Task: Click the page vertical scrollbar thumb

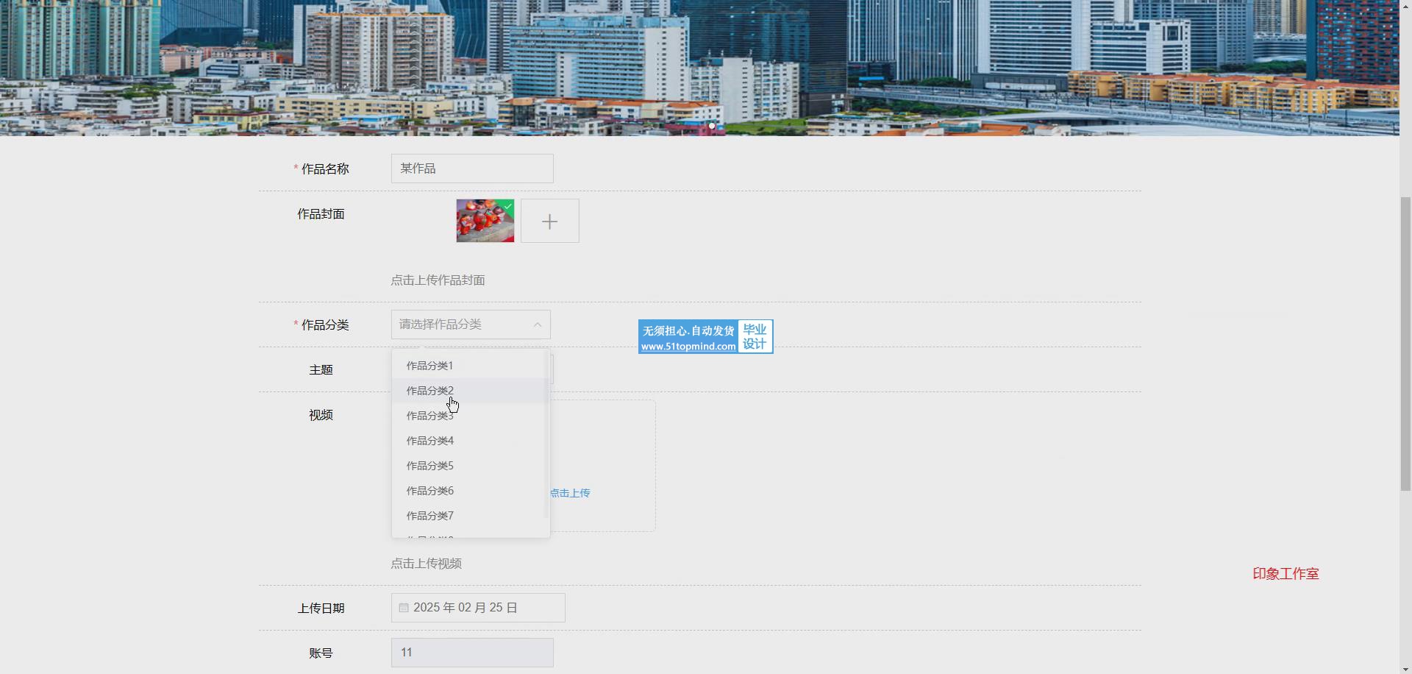Action: [x=1405, y=342]
